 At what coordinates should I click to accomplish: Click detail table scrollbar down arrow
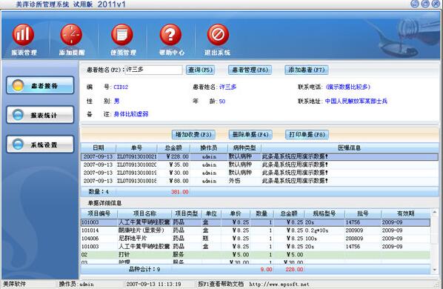click(x=435, y=270)
